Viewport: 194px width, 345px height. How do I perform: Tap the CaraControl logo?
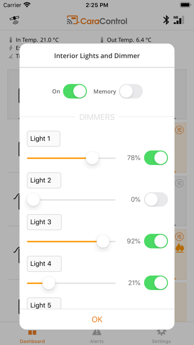[x=97, y=20]
